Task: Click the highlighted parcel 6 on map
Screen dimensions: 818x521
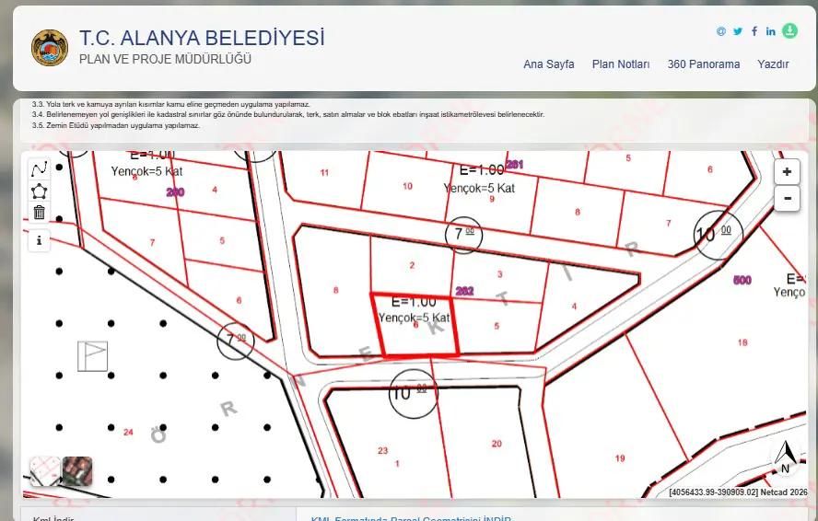Action: pyautogui.click(x=415, y=326)
